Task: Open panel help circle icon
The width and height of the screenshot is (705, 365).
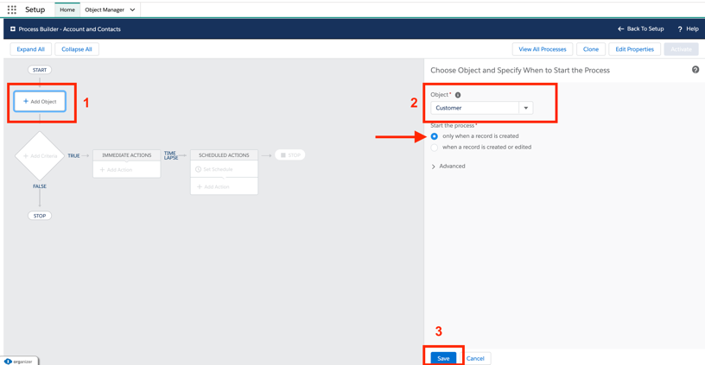Action: 695,70
